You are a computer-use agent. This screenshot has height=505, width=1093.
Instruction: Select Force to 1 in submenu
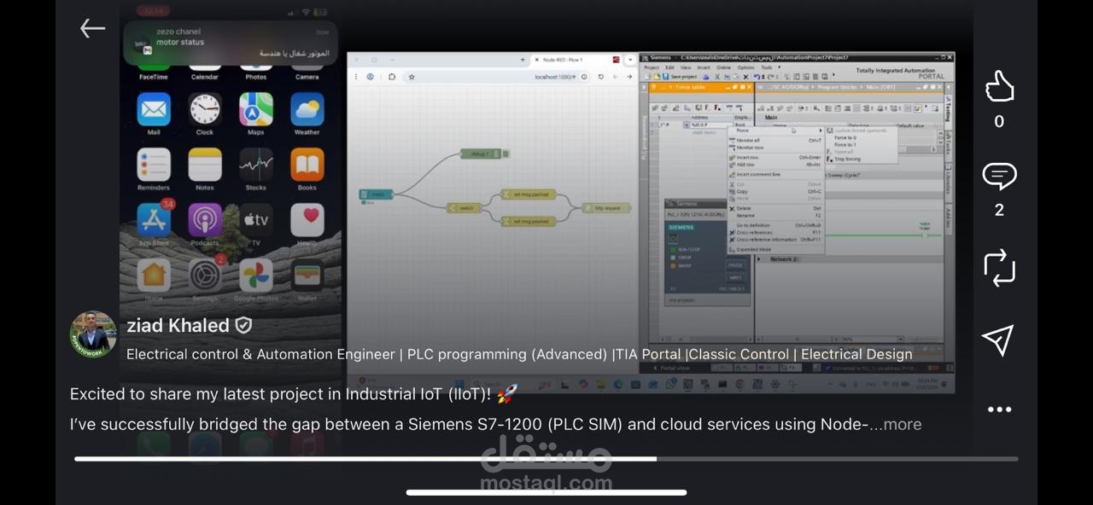coord(845,145)
